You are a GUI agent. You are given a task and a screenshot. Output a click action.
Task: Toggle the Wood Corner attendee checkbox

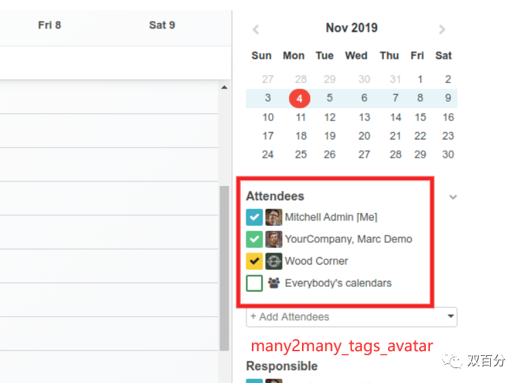254,261
